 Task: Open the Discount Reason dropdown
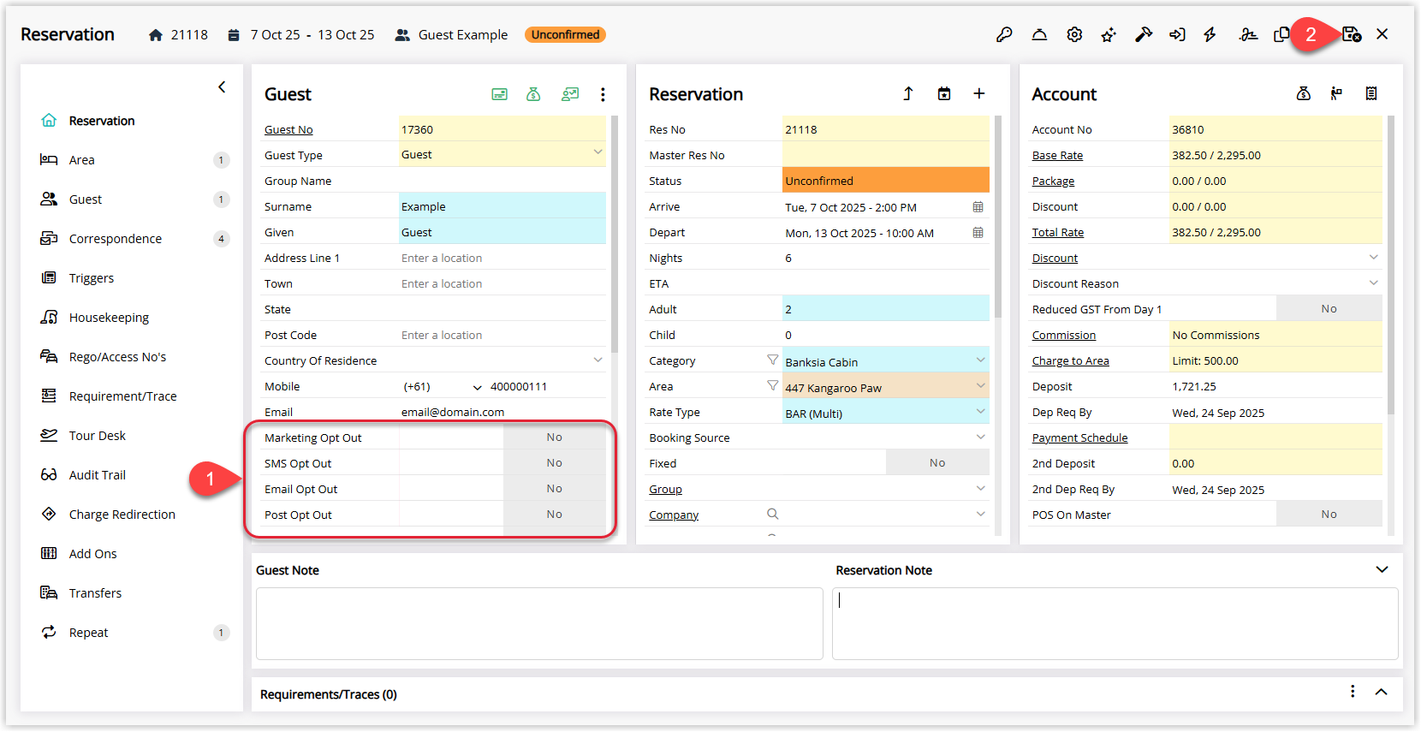1373,283
